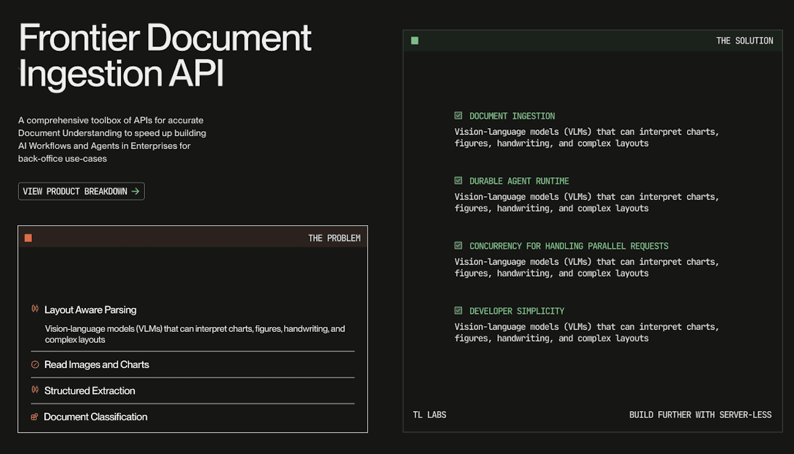Image resolution: width=794 pixels, height=454 pixels.
Task: Select the Structured Extraction icon
Action: (34, 390)
